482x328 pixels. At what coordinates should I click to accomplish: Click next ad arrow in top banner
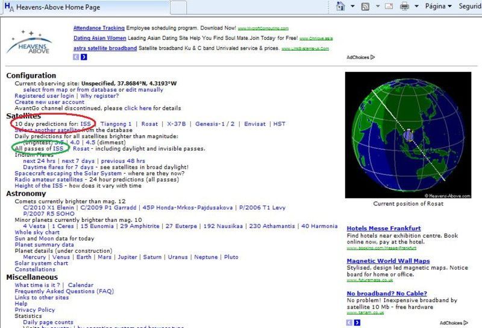[84, 57]
